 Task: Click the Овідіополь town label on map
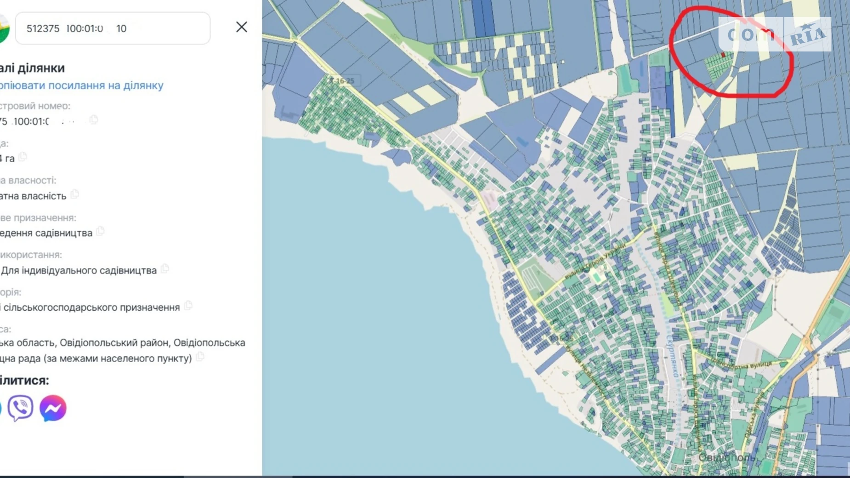click(x=726, y=457)
